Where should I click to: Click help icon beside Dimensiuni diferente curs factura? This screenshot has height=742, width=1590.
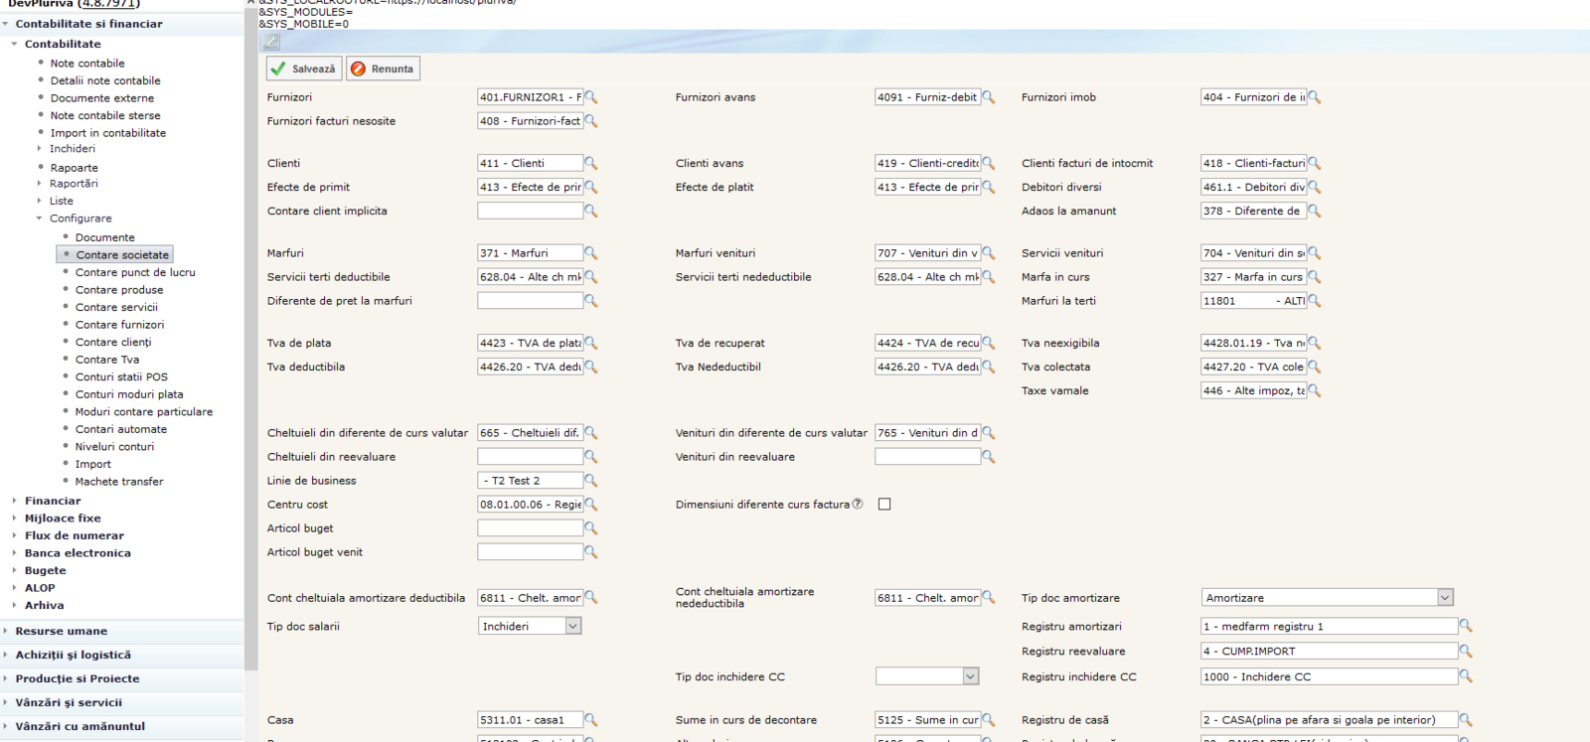click(x=858, y=504)
